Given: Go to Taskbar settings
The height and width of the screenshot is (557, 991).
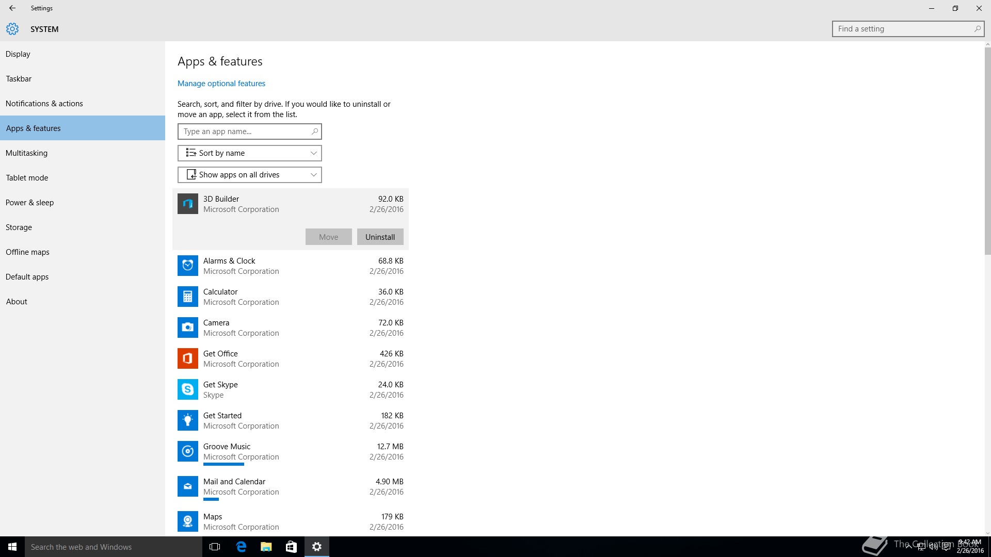Looking at the screenshot, I should coord(83,79).
